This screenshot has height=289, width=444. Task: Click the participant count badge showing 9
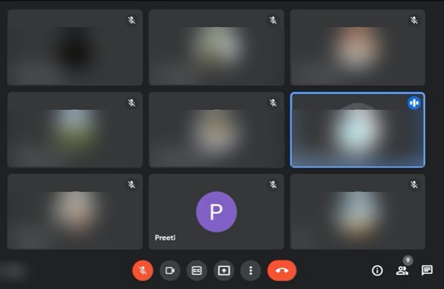408,260
